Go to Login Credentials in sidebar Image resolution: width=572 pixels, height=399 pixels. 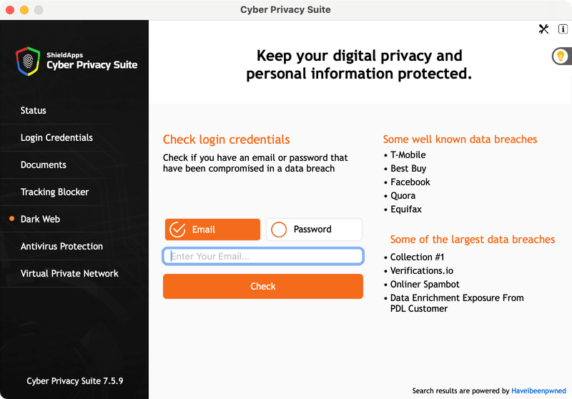tap(56, 138)
